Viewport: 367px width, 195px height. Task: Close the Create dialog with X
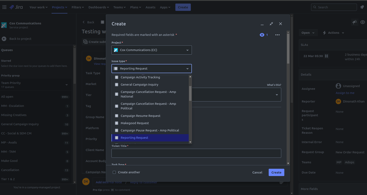(x=280, y=24)
